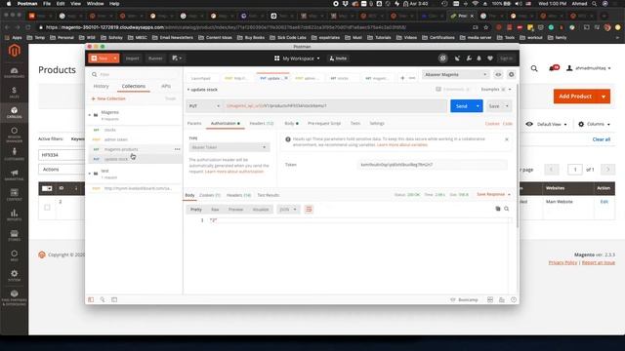Open more actions for magento products request

coord(177,149)
